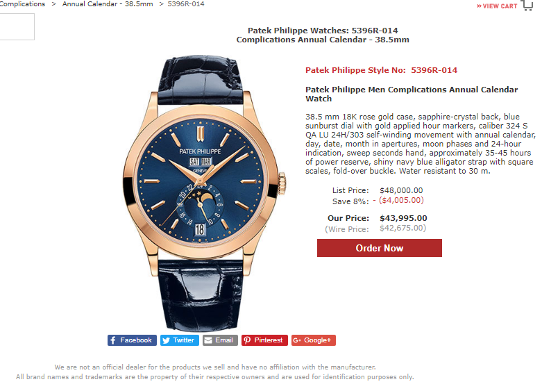Open Annual Calendar - 38.5mm breadcrumb
Screen dimensions: 542x391
point(108,3)
